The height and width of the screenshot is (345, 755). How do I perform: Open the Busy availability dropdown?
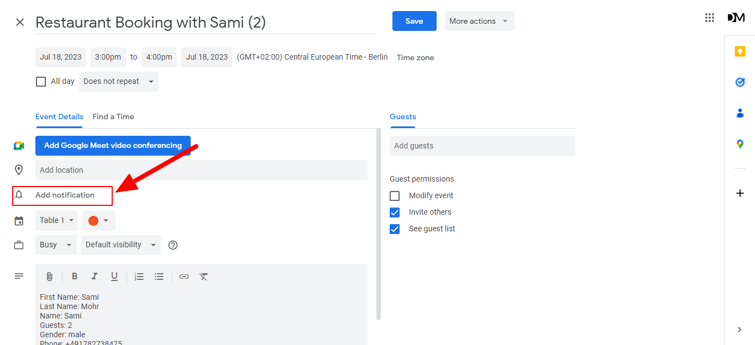coord(55,245)
